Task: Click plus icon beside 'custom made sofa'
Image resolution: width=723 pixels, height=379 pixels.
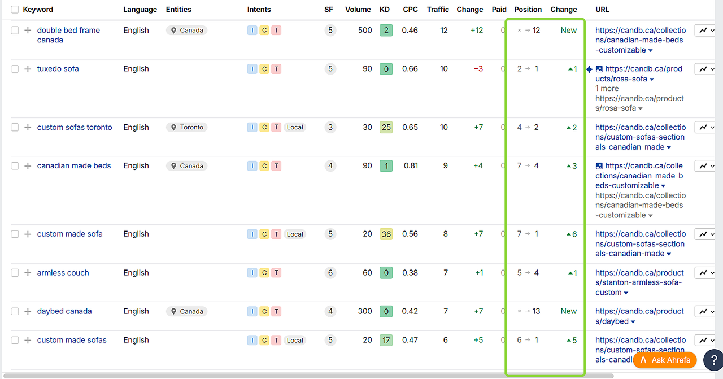Action: point(28,234)
